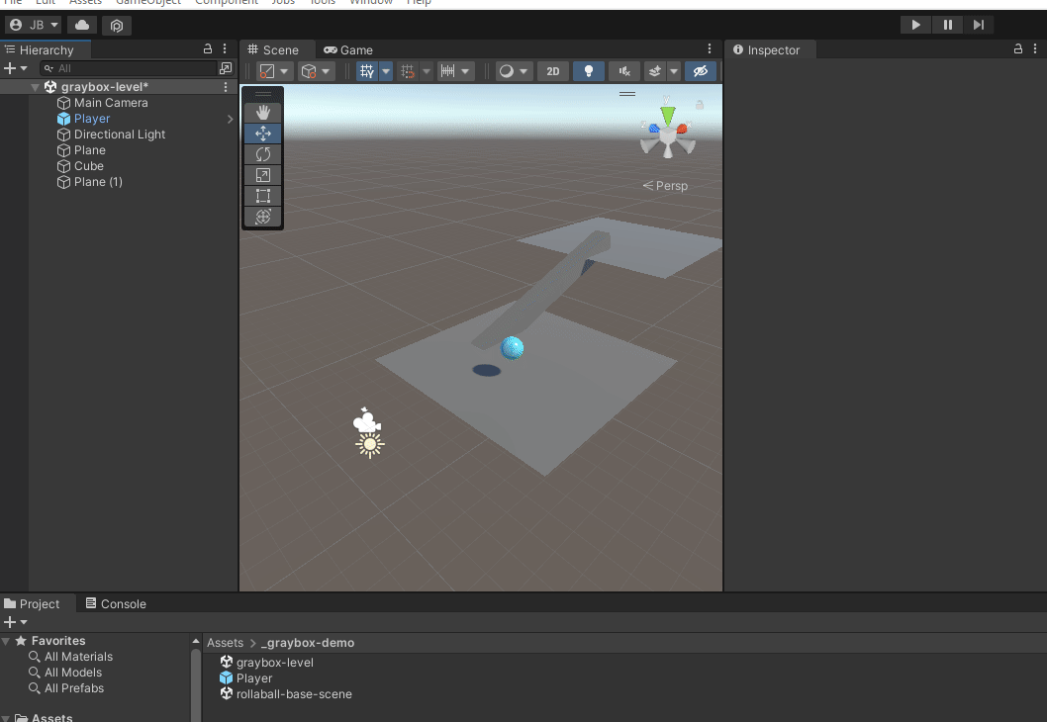Click the snap increment ruler icon
Viewport: 1047px width, 722px height.
click(447, 71)
